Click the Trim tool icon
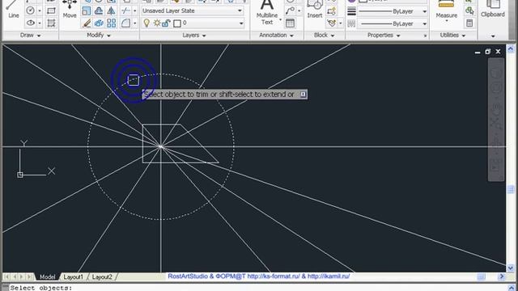This screenshot has width=518, height=291. pos(125,11)
